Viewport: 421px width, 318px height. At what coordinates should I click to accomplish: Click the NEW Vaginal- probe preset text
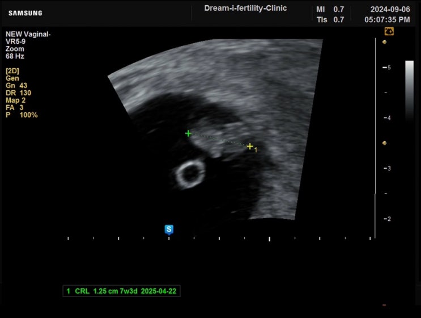28,34
